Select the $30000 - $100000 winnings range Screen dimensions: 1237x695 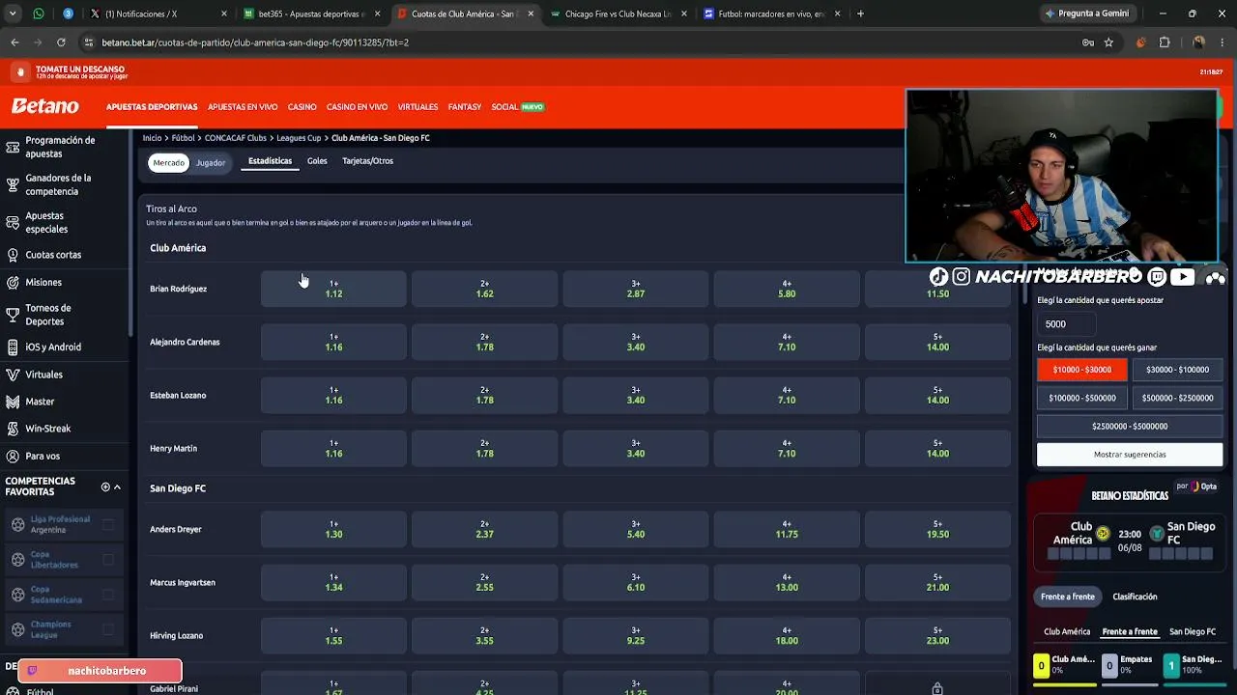[1177, 370]
